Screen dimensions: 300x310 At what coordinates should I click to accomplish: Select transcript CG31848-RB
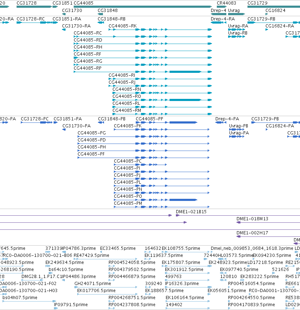click(111, 19)
